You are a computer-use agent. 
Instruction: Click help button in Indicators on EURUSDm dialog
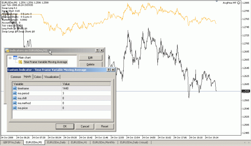pos(97,51)
